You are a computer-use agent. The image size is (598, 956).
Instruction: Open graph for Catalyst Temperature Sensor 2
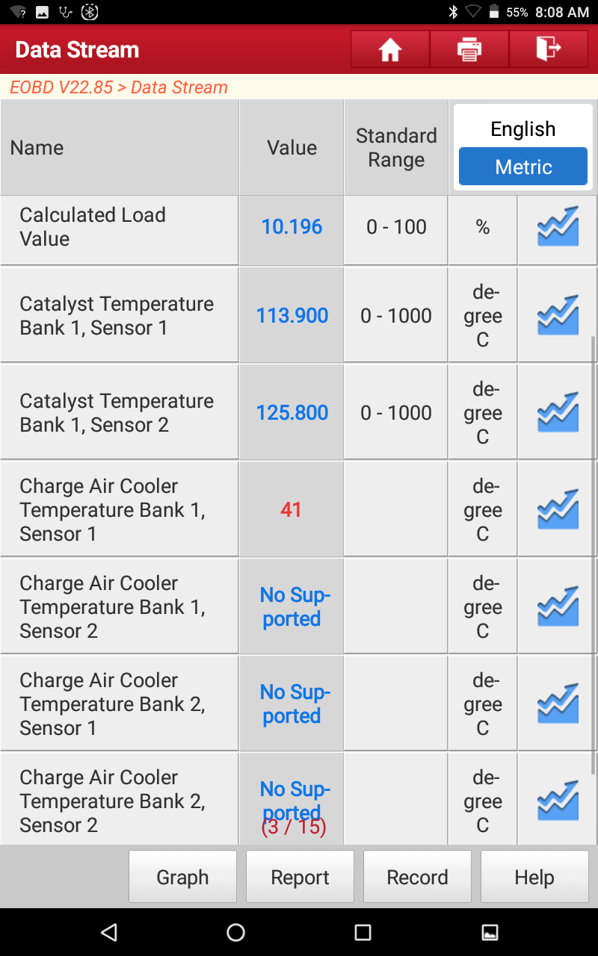click(x=558, y=413)
